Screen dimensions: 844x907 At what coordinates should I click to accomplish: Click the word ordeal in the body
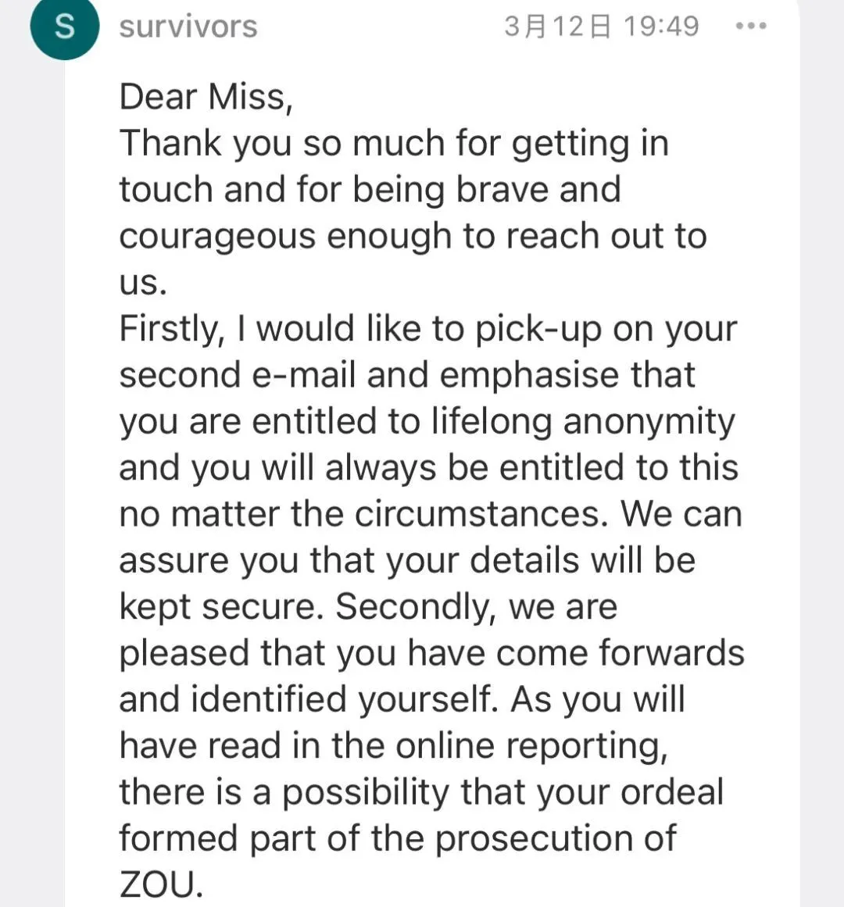672,792
